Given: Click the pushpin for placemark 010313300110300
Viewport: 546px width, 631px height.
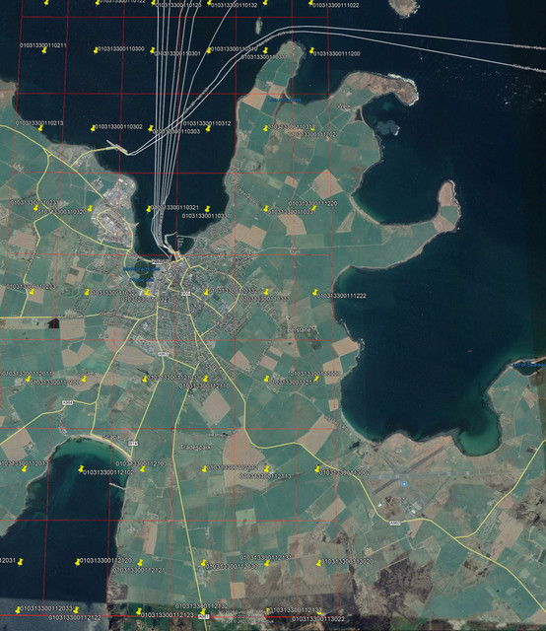Looking at the screenshot, I should coord(96,50).
